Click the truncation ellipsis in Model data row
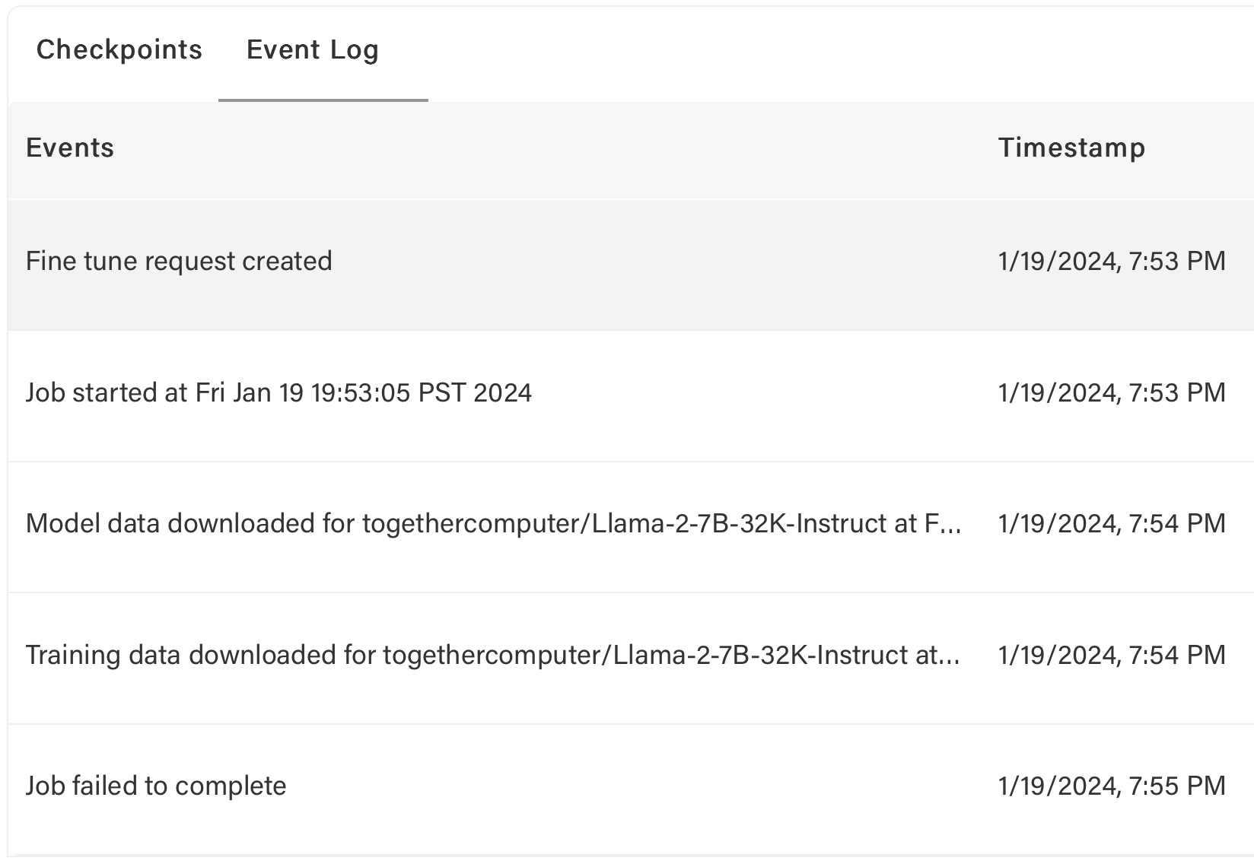Viewport: 1254px width, 867px height. [x=951, y=526]
